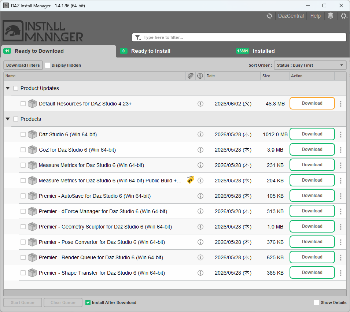Switch to Ready to Download tab

[x=59, y=51]
